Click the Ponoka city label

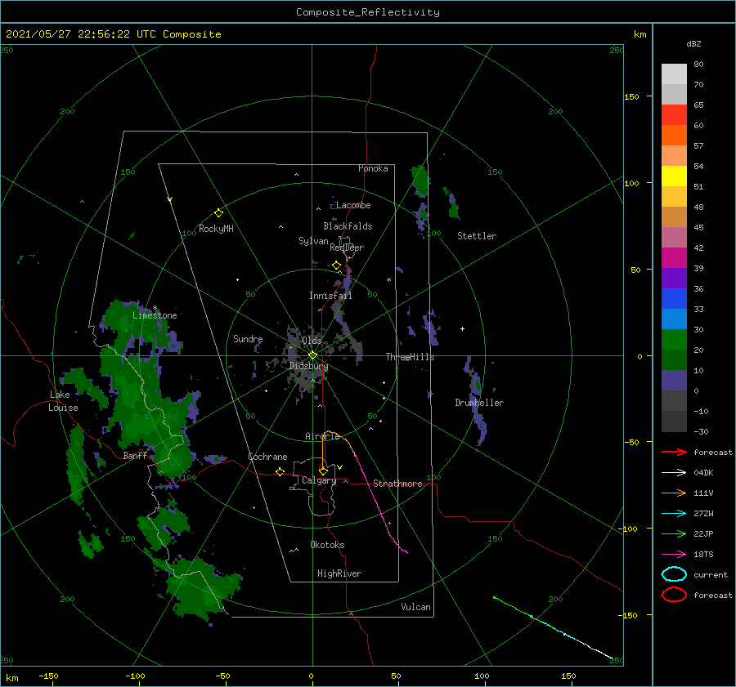pos(373,168)
